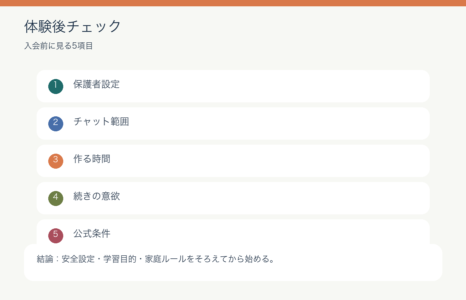Click the orange top header bar
Image resolution: width=466 pixels, height=300 pixels.
[x=233, y=3]
